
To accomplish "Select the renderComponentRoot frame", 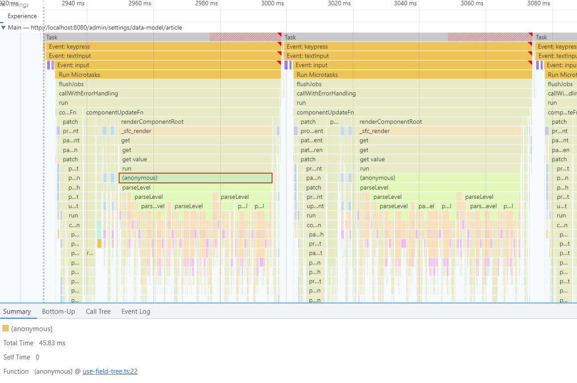I will coord(178,121).
